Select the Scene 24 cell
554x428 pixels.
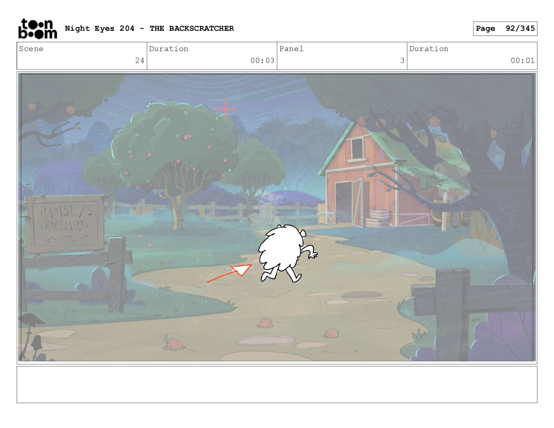tap(82, 56)
